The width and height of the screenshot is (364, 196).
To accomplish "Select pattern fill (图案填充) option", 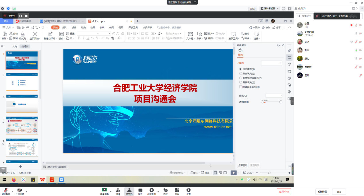I will (241, 82).
